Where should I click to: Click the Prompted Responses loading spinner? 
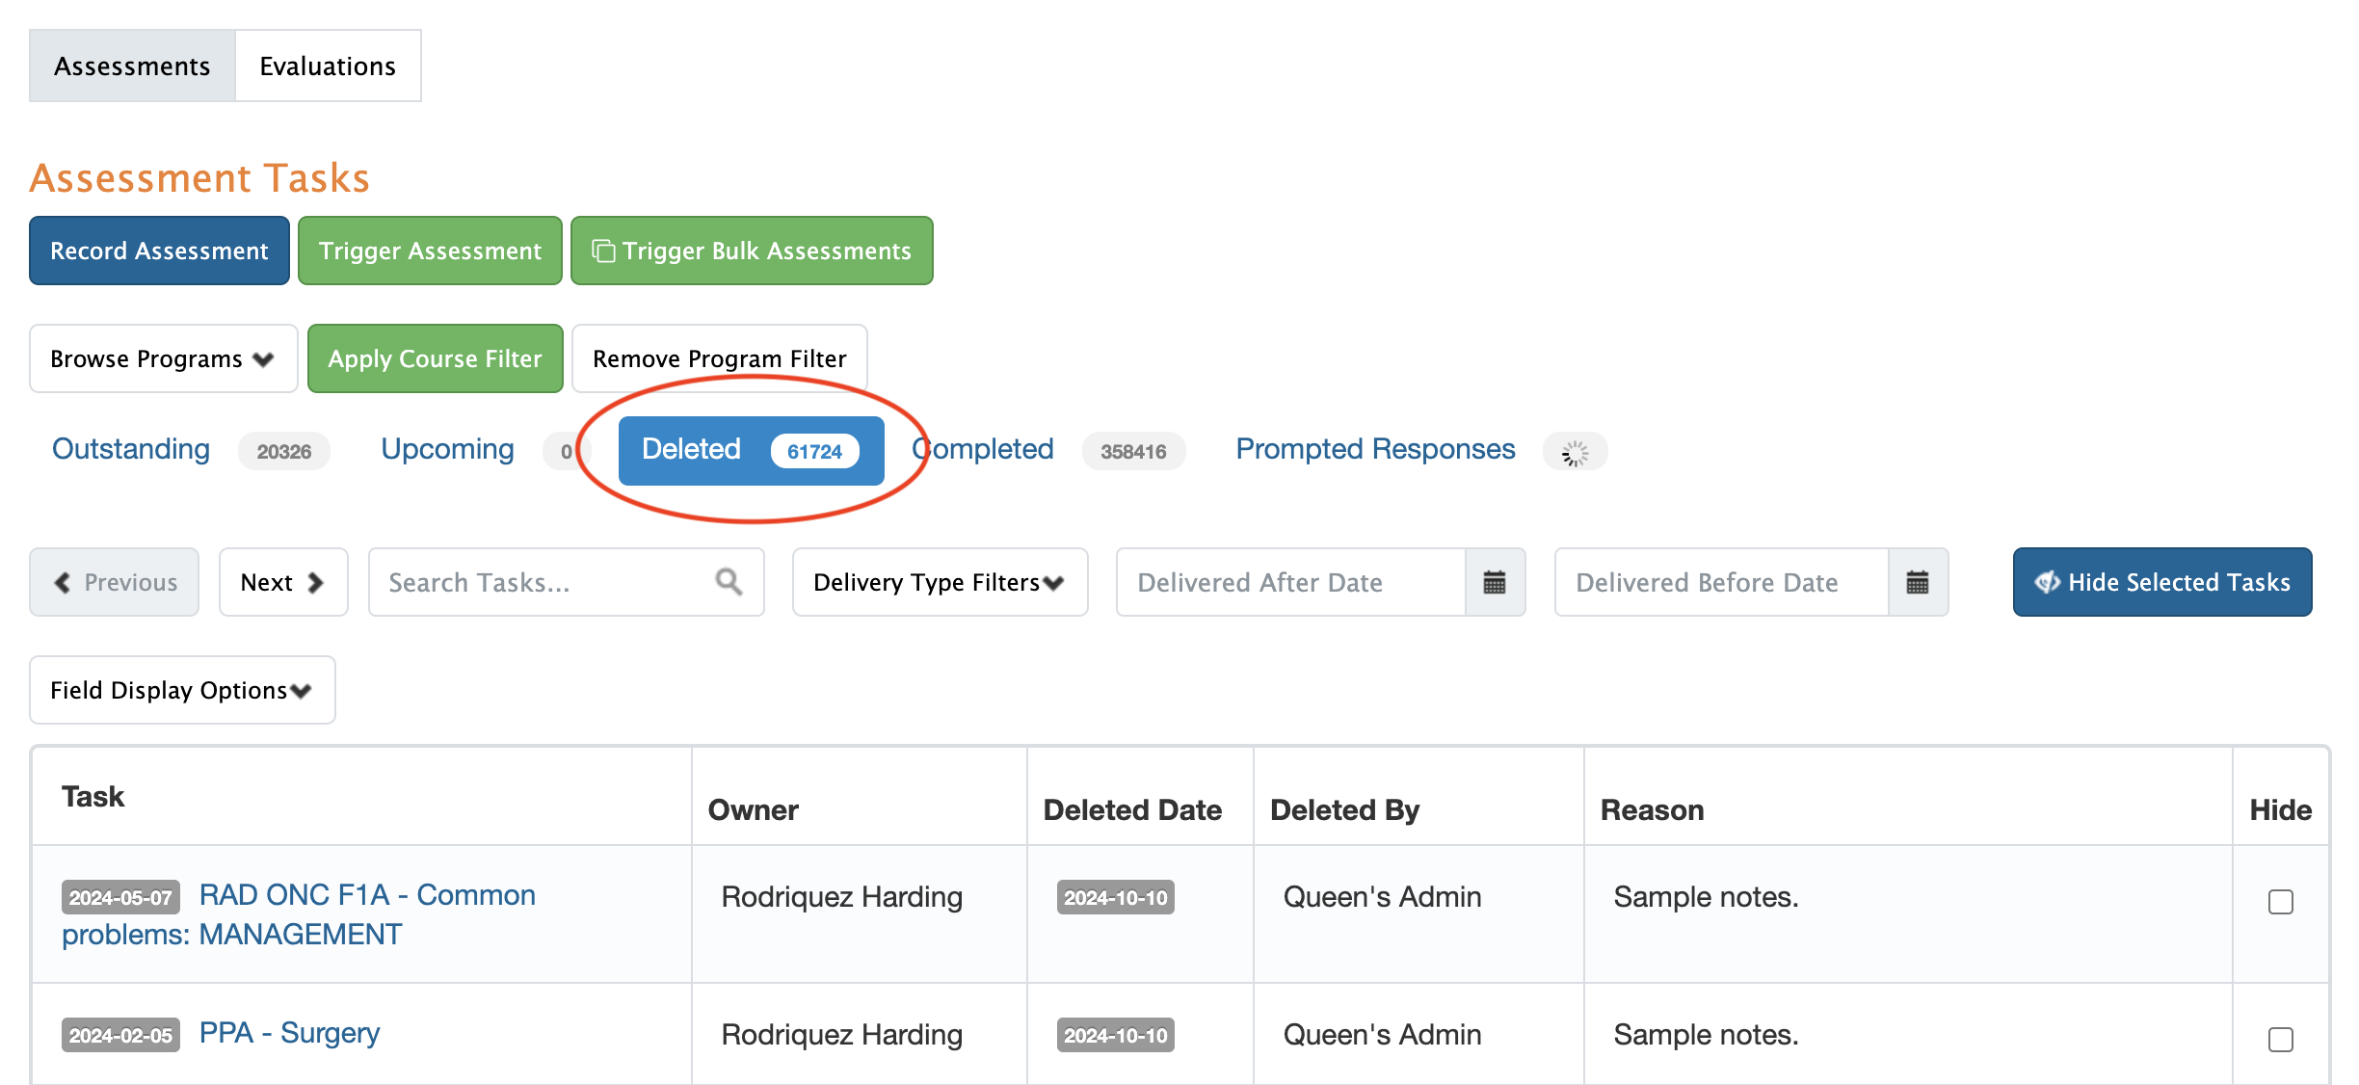click(x=1575, y=452)
